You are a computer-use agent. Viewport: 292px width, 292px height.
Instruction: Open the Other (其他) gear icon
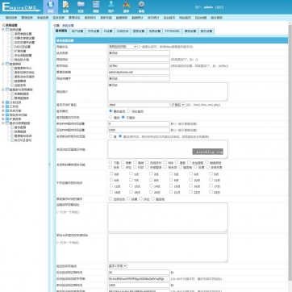point(141,6)
